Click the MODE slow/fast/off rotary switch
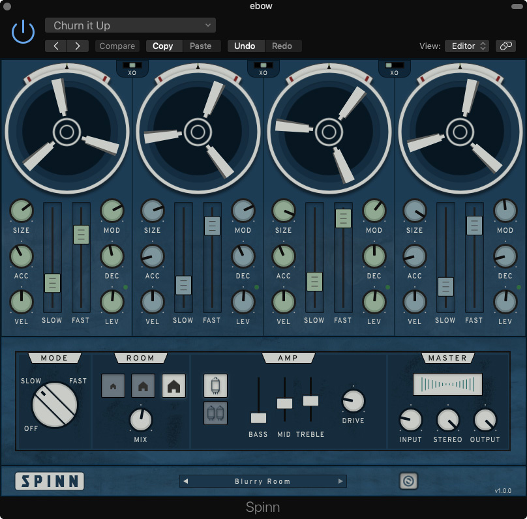 tap(54, 405)
